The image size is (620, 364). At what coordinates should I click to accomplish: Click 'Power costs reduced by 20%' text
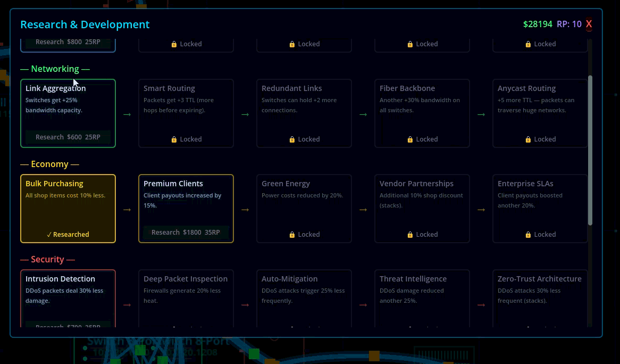click(302, 195)
